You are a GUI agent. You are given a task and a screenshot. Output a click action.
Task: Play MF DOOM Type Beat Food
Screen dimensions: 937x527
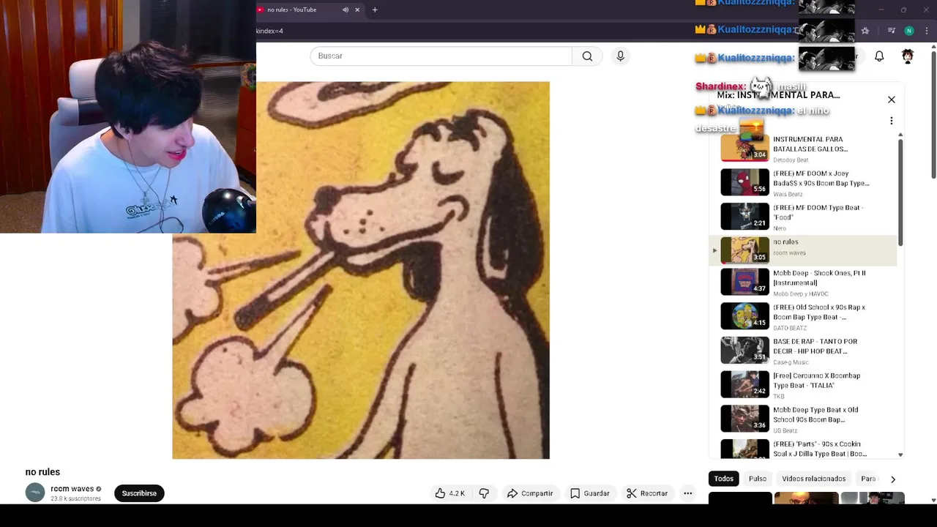coord(804,217)
